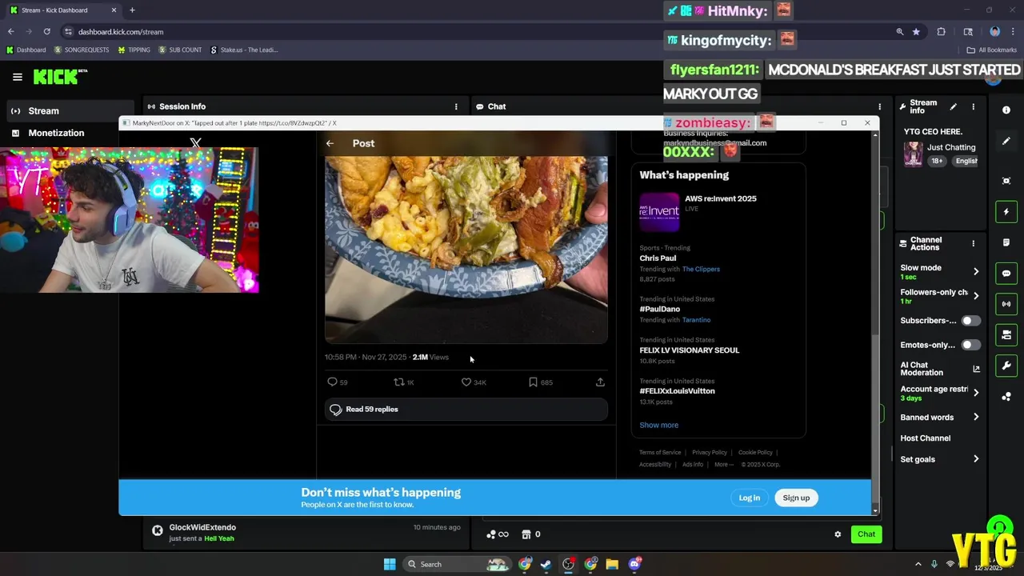1024x576 pixels.
Task: Expand Account age restriction settings
Action: pyautogui.click(x=976, y=393)
